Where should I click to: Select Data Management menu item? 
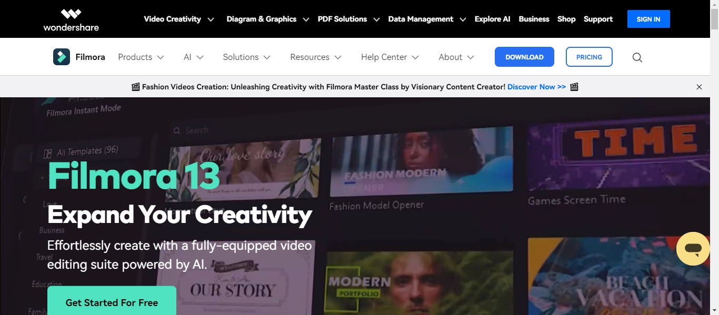pos(421,19)
